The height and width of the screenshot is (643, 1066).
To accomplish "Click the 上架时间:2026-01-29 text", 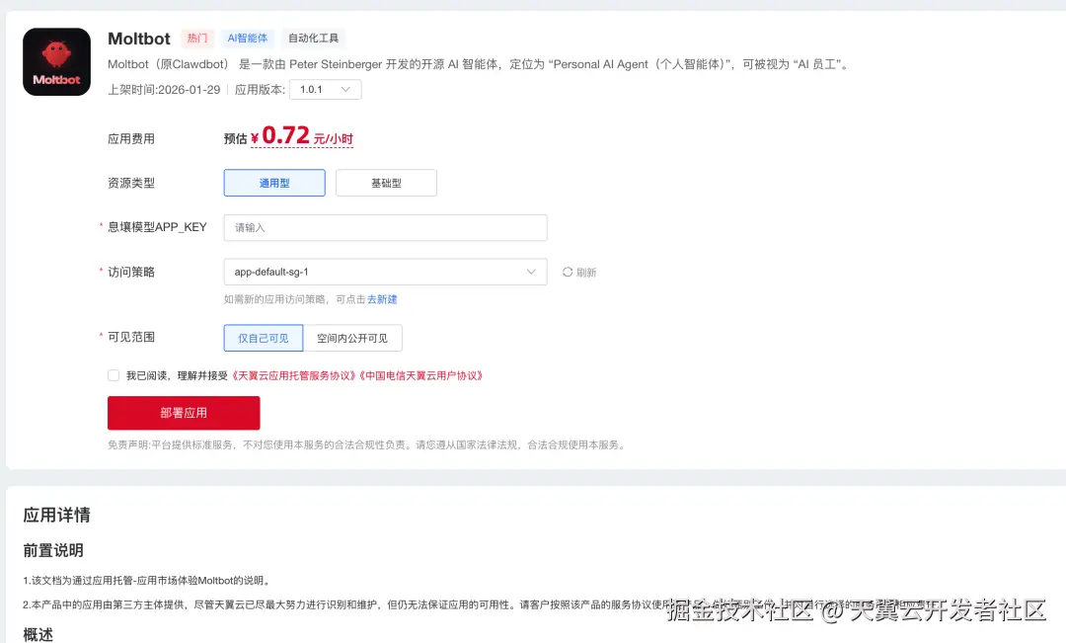I will click(164, 90).
